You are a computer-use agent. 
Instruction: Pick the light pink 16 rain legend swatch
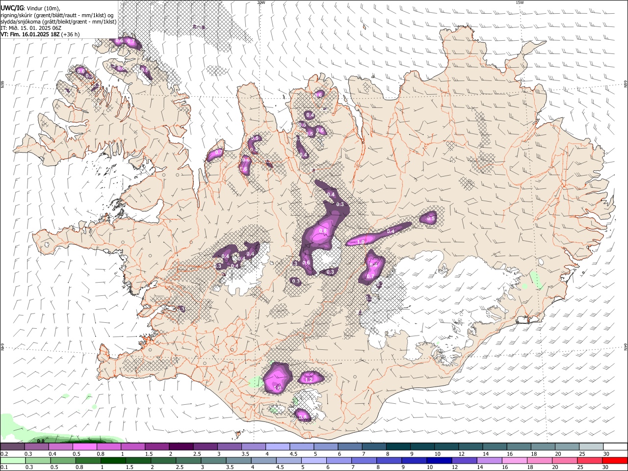514,461
